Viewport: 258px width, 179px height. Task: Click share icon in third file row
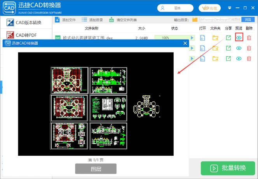(228, 59)
